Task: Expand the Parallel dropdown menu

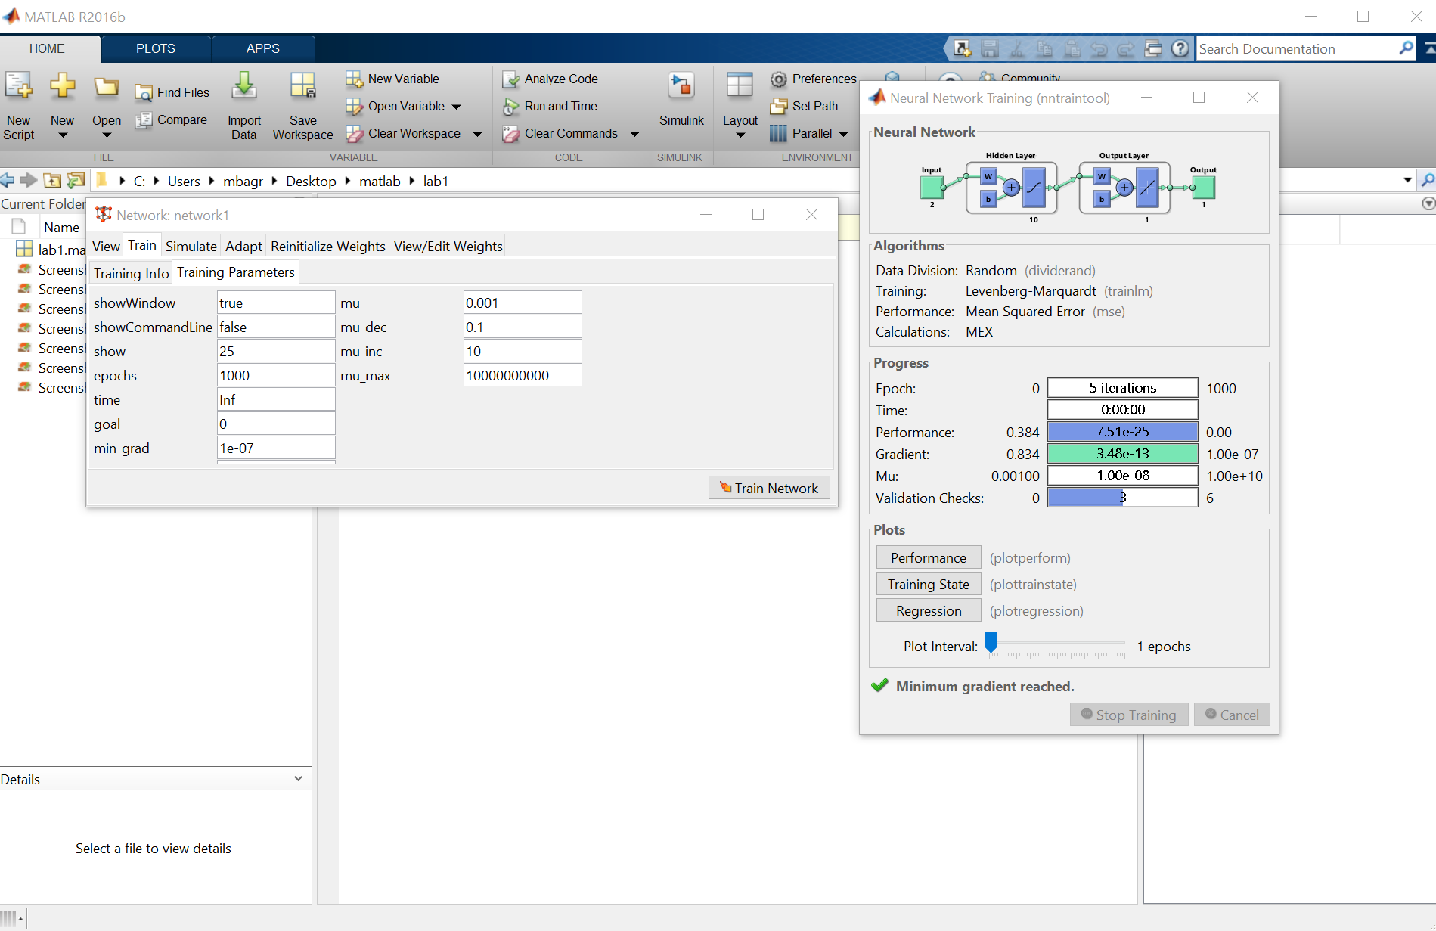Action: pyautogui.click(x=843, y=134)
